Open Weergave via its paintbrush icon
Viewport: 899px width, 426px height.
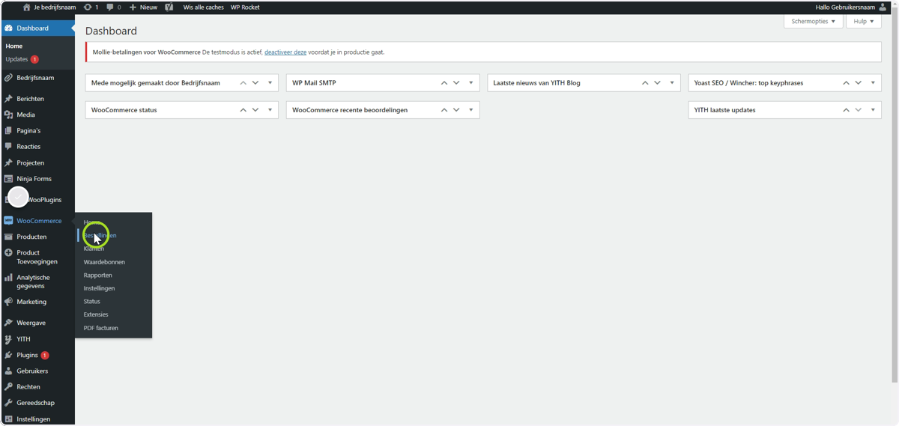pos(8,323)
